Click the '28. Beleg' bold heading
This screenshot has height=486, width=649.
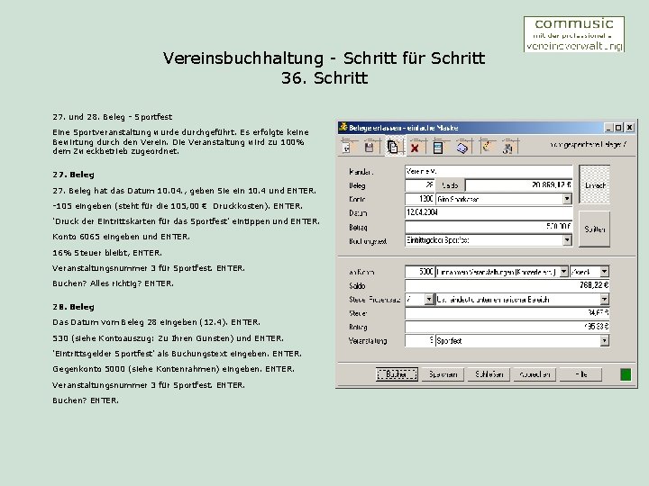(x=73, y=307)
